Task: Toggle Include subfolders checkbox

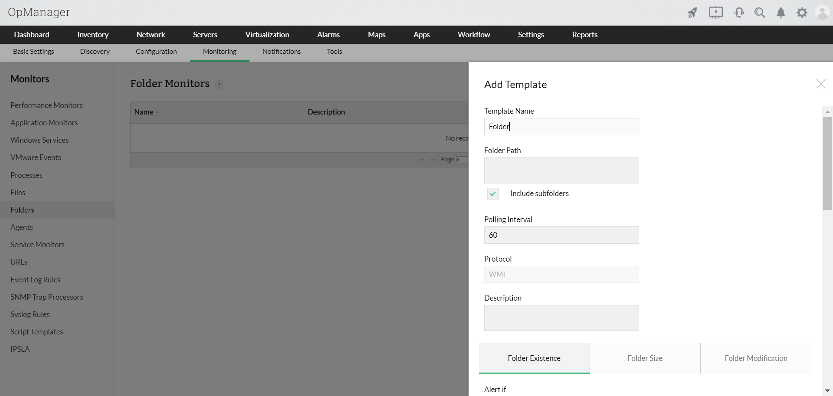Action: 493,193
